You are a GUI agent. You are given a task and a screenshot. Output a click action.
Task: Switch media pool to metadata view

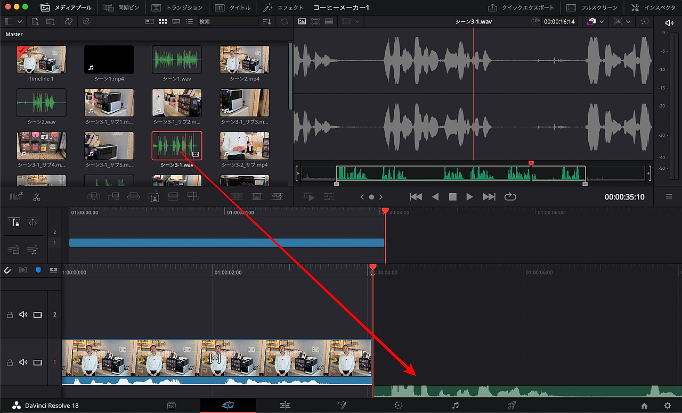pyautogui.click(x=149, y=21)
